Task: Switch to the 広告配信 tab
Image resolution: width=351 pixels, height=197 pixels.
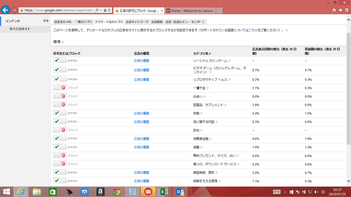Action: click(157, 22)
